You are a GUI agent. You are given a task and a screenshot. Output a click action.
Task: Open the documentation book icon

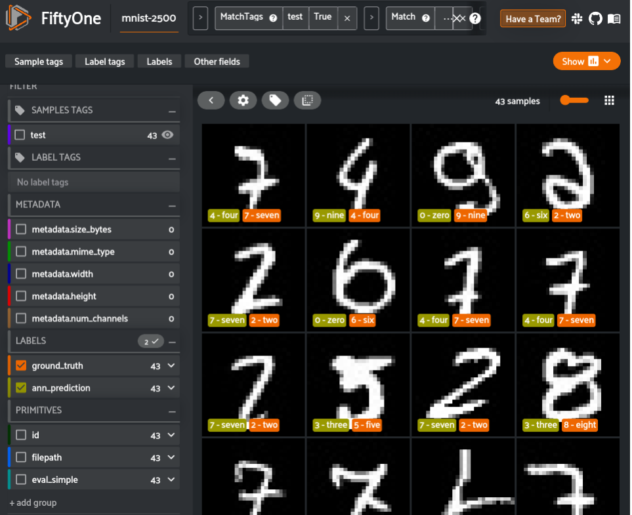(x=613, y=18)
